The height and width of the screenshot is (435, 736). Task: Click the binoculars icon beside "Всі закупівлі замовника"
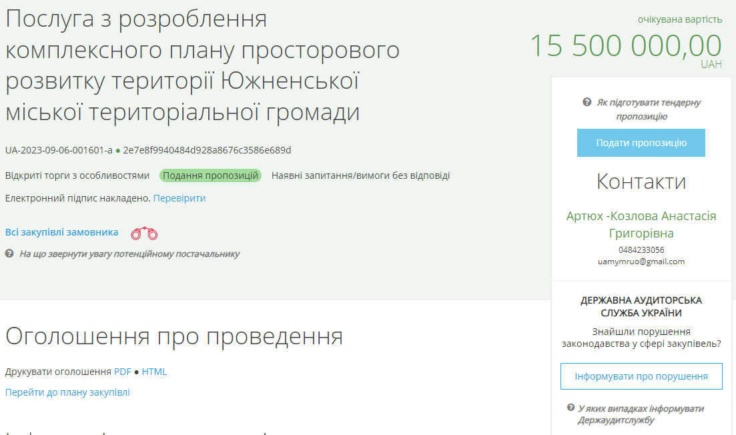pyautogui.click(x=143, y=233)
